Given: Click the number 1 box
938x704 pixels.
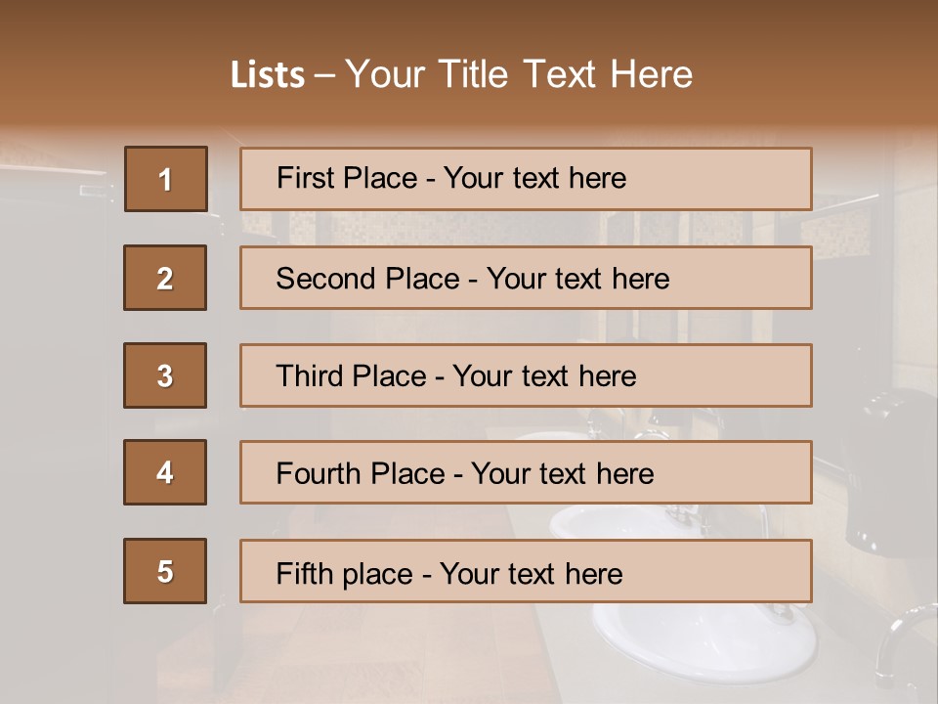Looking at the screenshot, I should pos(166,179).
